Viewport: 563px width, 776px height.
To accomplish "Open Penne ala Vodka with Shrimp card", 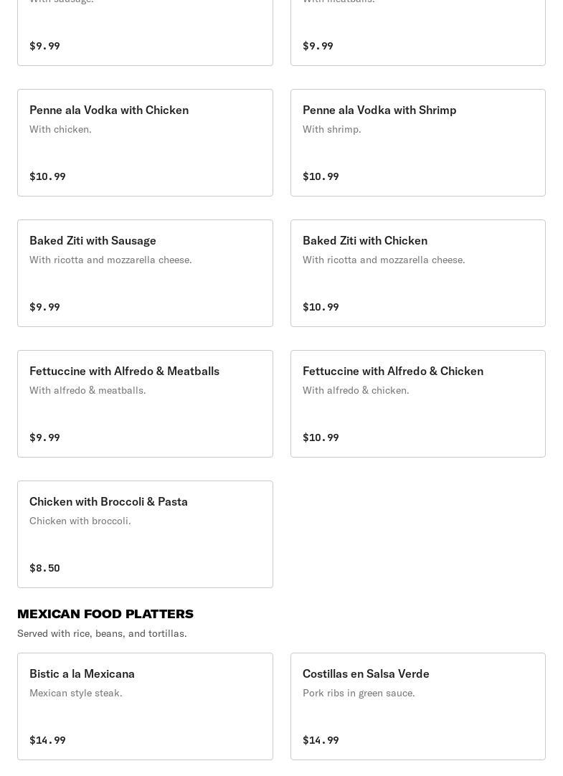I will tap(418, 143).
